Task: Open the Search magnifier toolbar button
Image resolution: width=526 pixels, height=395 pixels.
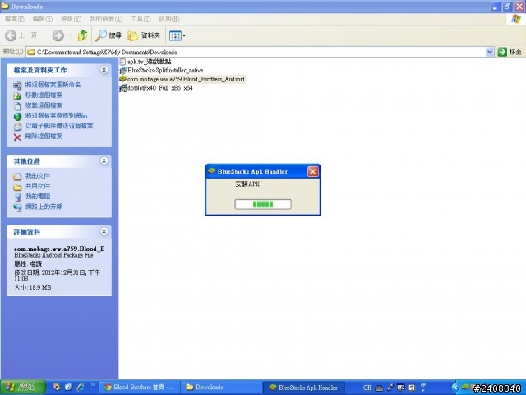Action: 108,35
